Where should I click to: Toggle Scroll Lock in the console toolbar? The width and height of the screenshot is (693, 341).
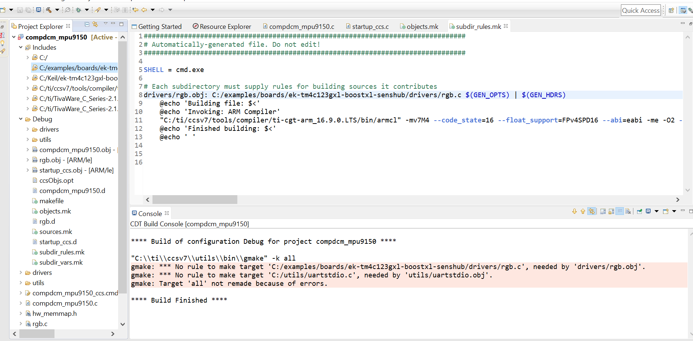click(611, 211)
